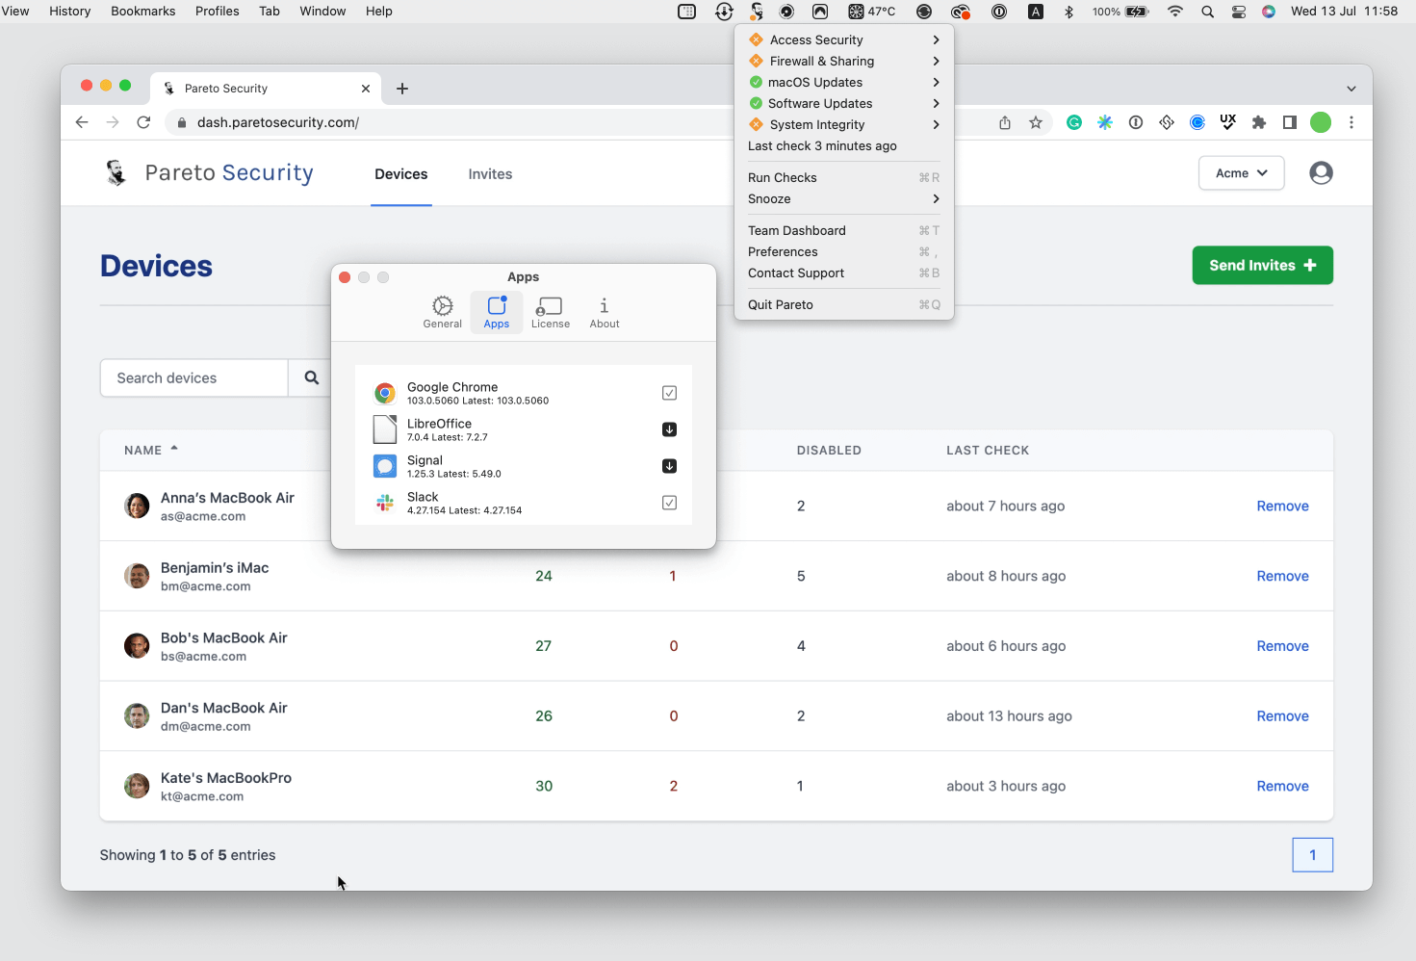
Task: Toggle the Slack checkbox
Action: [670, 503]
